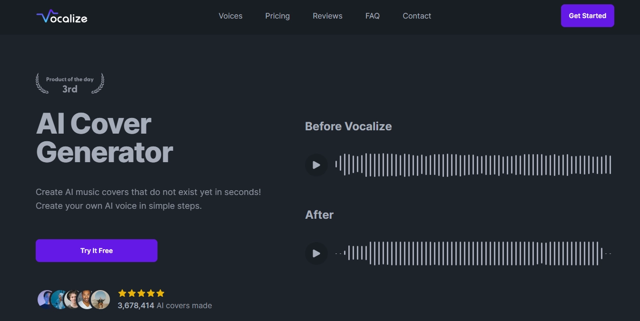The width and height of the screenshot is (640, 321).
Task: Click the Before Vocalize section label
Action: tap(348, 126)
